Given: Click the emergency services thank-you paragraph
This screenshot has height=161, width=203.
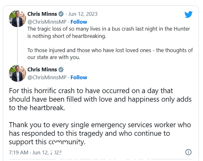Looking at the screenshot, I should click(x=100, y=134).
